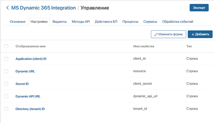This screenshot has height=123, width=214.
Task: Go to the Методы API tab
Action: [81, 21]
